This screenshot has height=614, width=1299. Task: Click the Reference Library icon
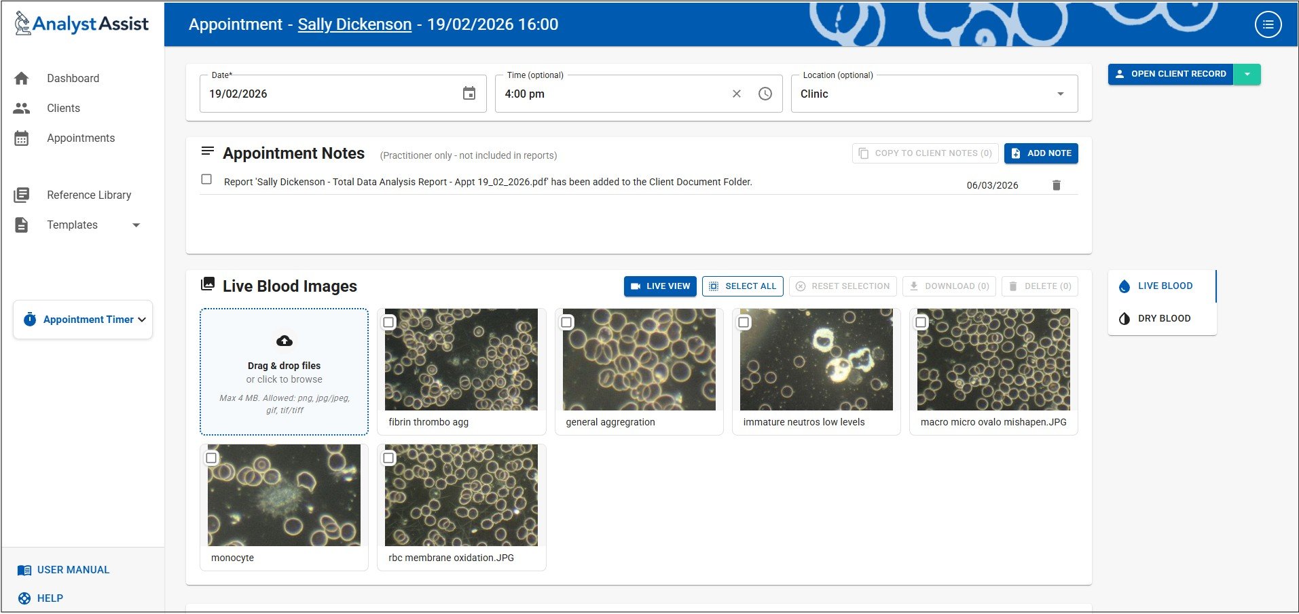click(x=22, y=195)
